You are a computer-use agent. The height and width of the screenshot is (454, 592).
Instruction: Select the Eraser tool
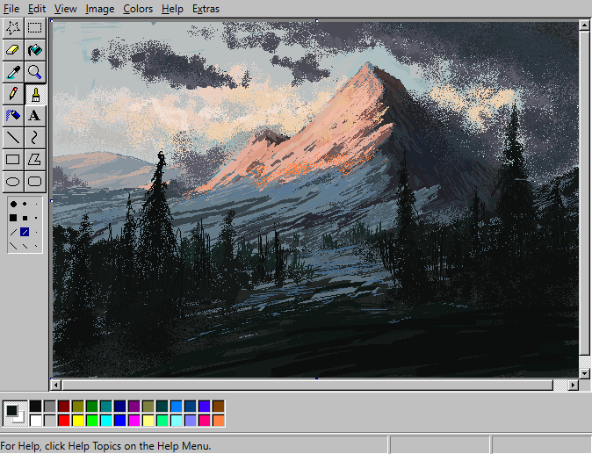click(13, 50)
